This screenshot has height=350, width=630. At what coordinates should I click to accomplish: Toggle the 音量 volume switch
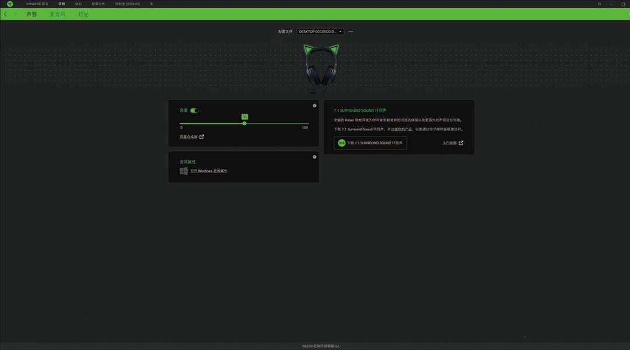tap(194, 111)
